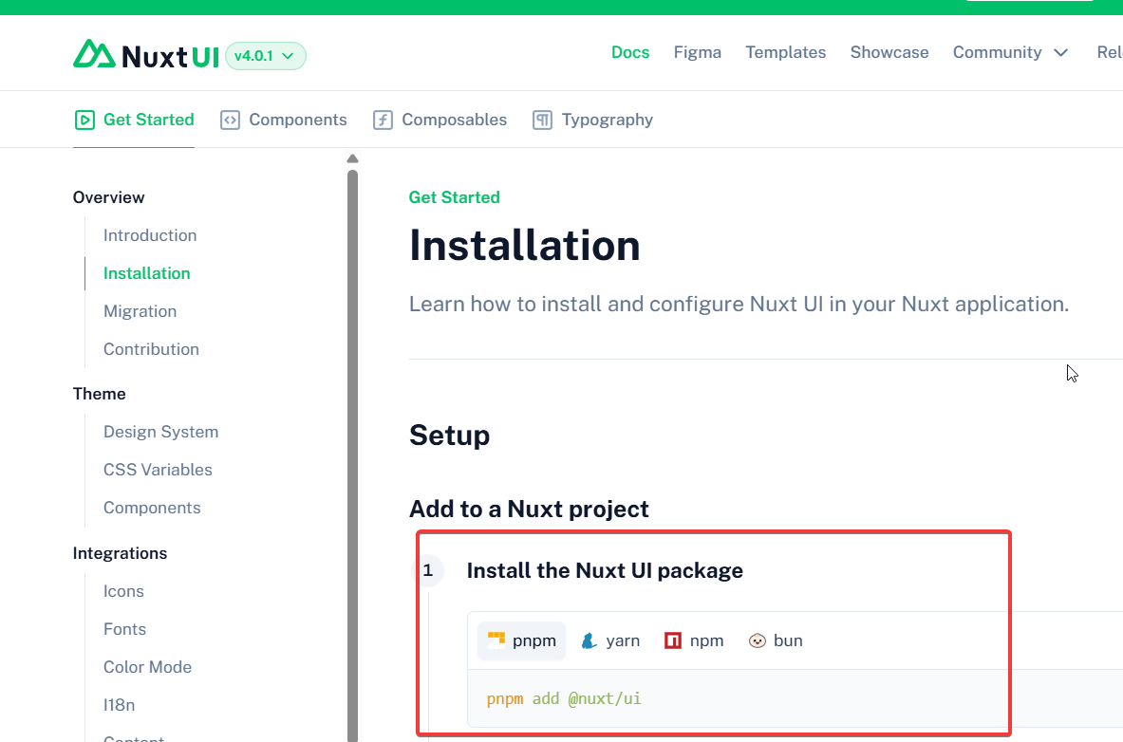The width and height of the screenshot is (1123, 742).
Task: Open the Color Mode integration page
Action: pyautogui.click(x=147, y=667)
